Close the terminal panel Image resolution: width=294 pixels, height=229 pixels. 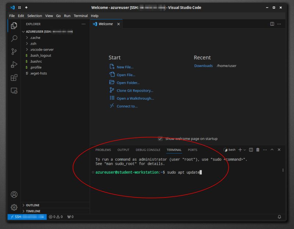tap(279, 150)
